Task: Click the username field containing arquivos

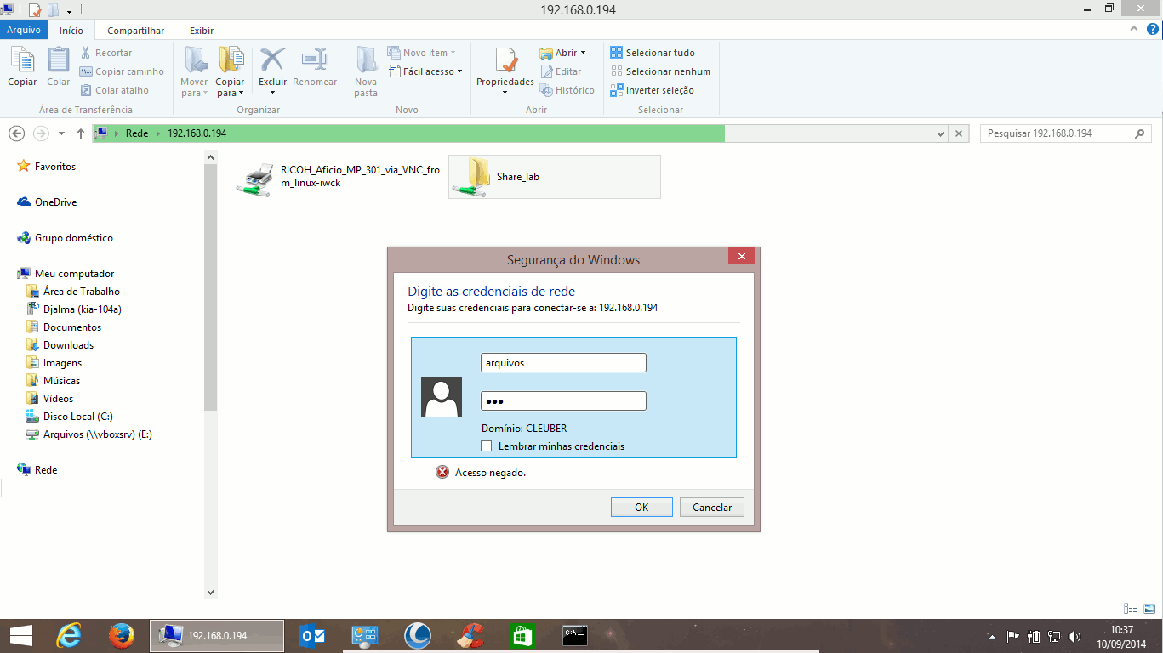Action: coord(563,363)
